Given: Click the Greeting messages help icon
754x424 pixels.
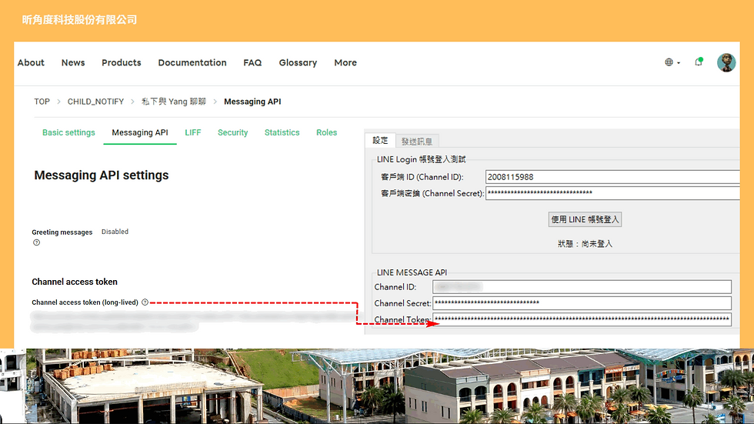Looking at the screenshot, I should [x=37, y=242].
